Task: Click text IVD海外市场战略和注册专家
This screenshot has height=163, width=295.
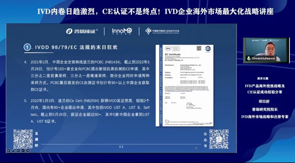Action: [265, 117]
